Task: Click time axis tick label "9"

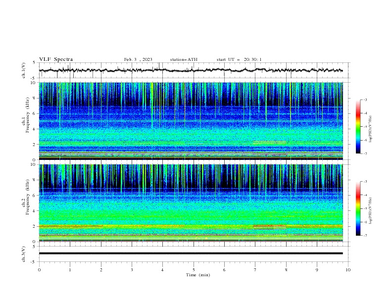Action: [x=317, y=270]
